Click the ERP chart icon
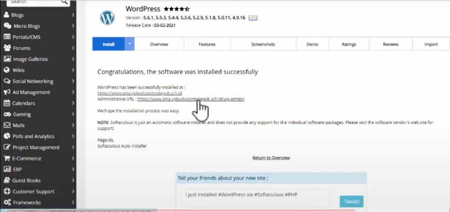The image size is (450, 212). [x=7, y=169]
